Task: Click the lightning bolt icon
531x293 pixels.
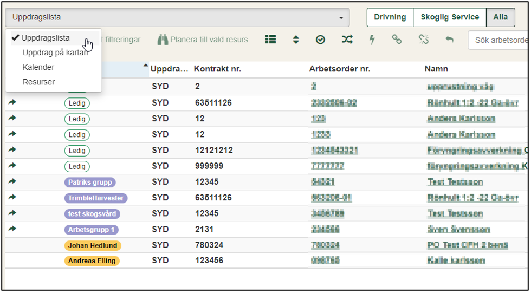Action: [372, 40]
